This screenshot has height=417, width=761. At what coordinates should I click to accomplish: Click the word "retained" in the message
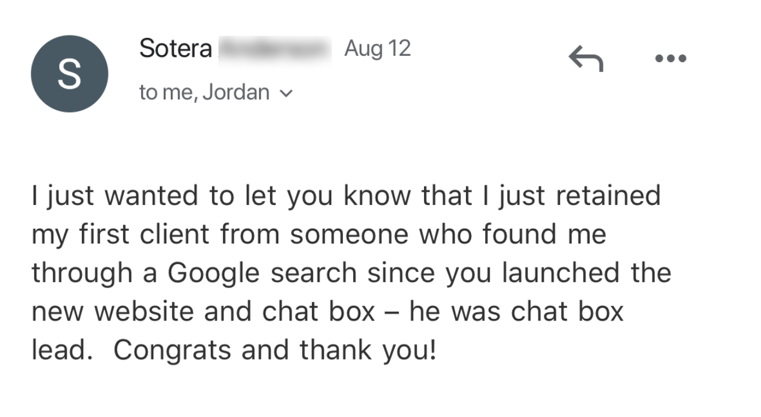click(x=608, y=197)
